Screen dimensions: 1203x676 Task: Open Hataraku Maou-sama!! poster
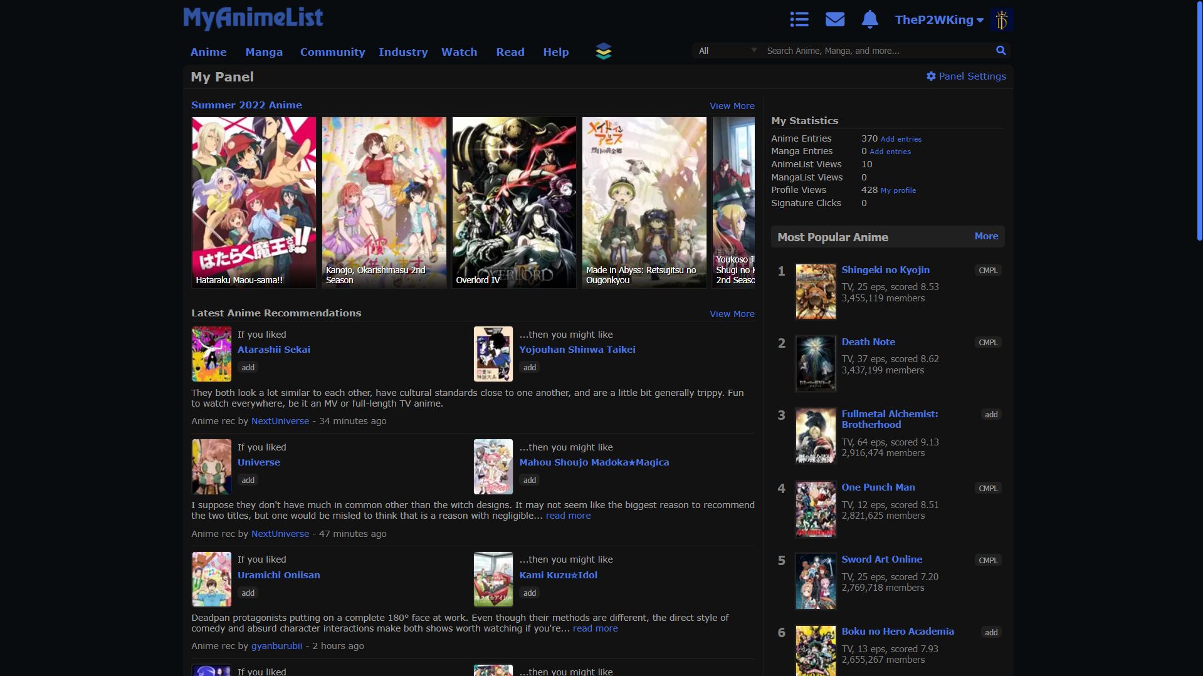254,202
